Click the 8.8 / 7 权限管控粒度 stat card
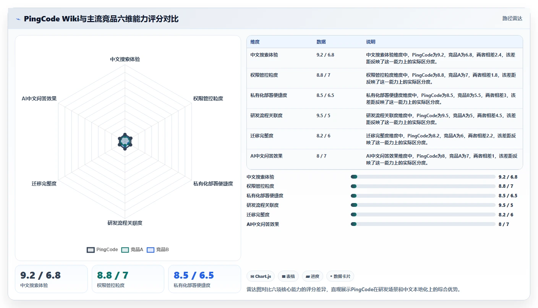The height and width of the screenshot is (308, 538). [x=128, y=279]
